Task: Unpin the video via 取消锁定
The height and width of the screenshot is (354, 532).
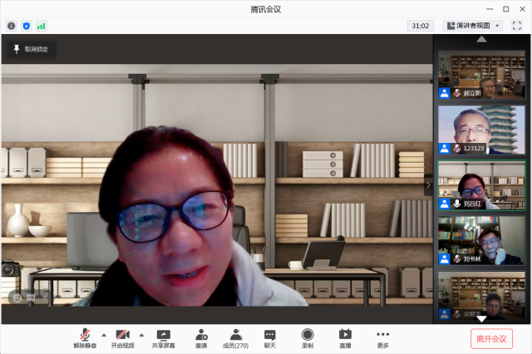Action: (30, 49)
